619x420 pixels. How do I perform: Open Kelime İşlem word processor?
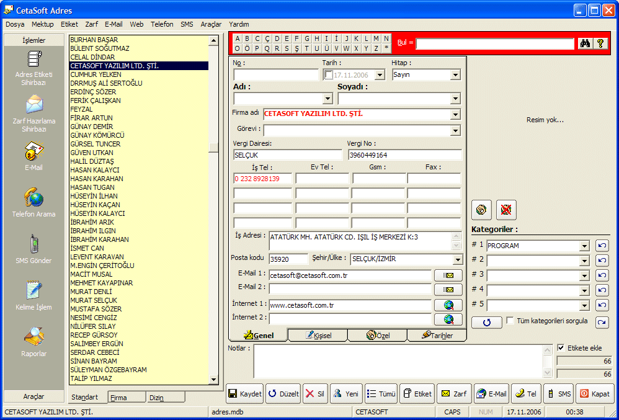point(34,296)
